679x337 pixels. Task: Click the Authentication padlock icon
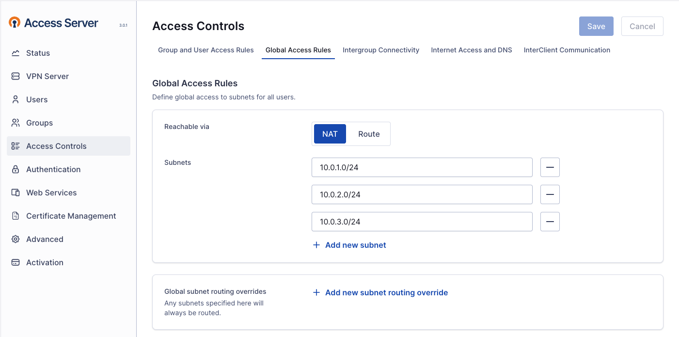(16, 169)
